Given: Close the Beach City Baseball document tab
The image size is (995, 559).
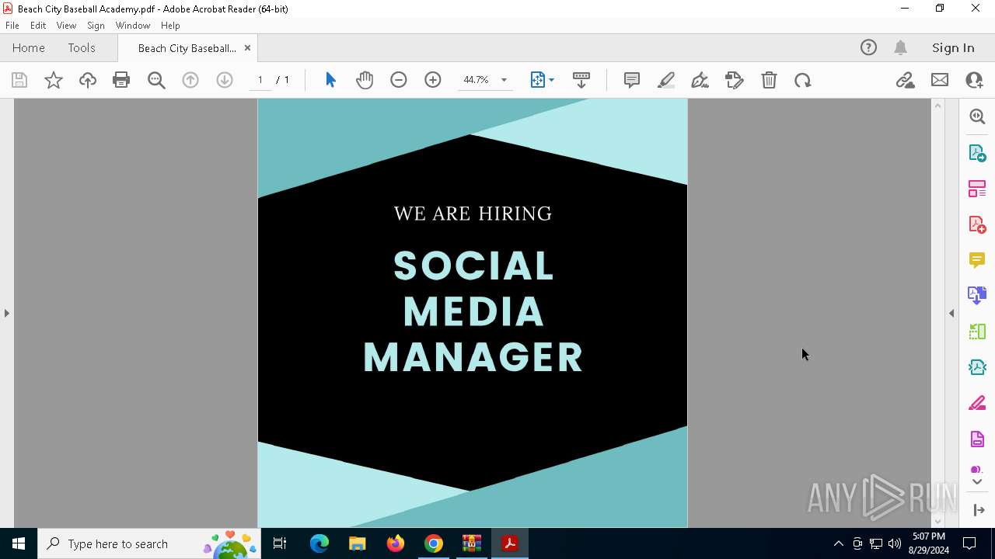Looking at the screenshot, I should click(x=247, y=47).
